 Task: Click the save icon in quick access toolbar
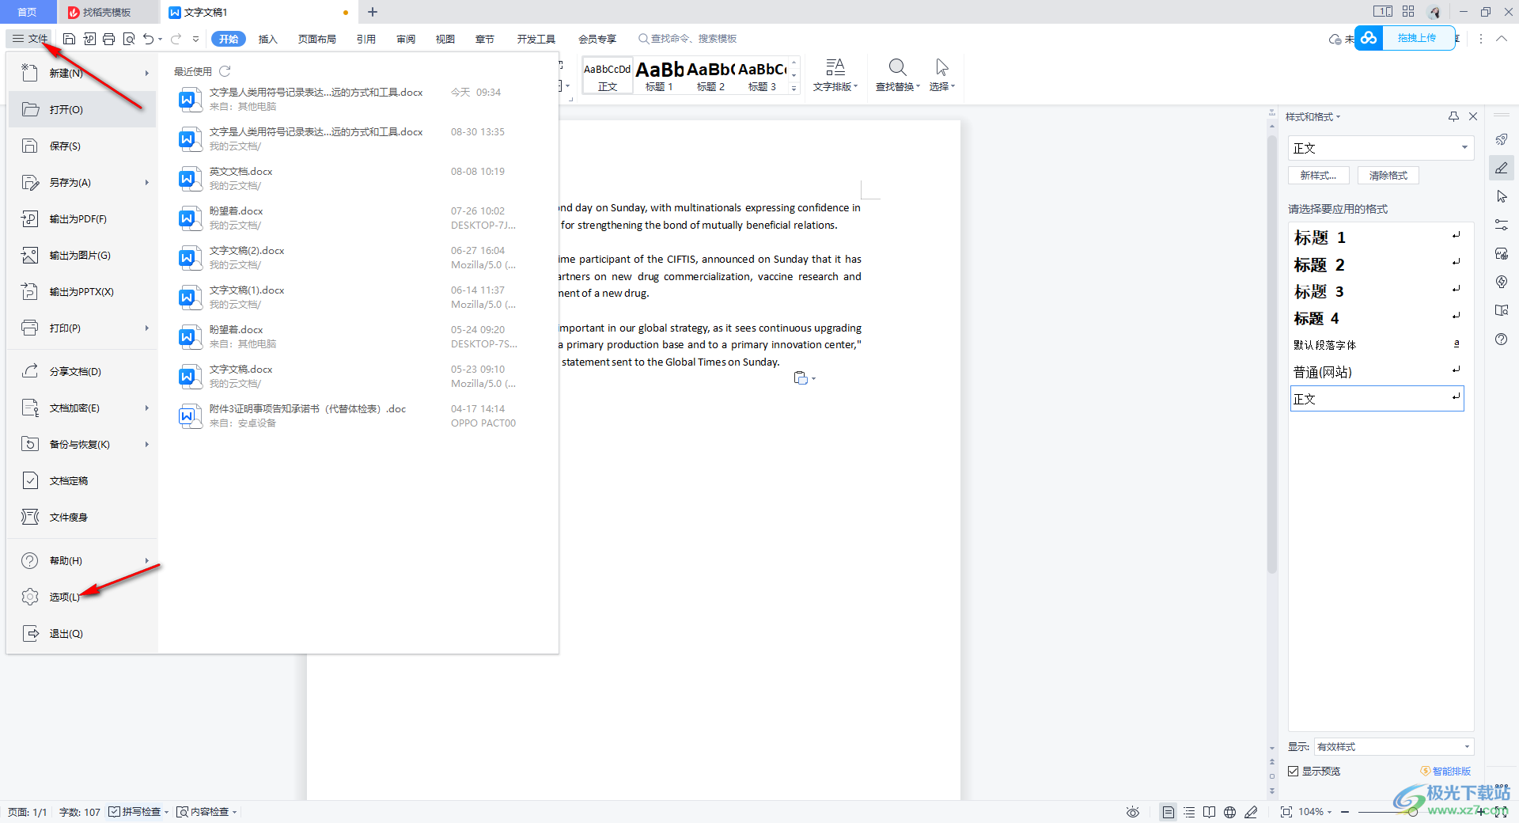[x=69, y=39]
